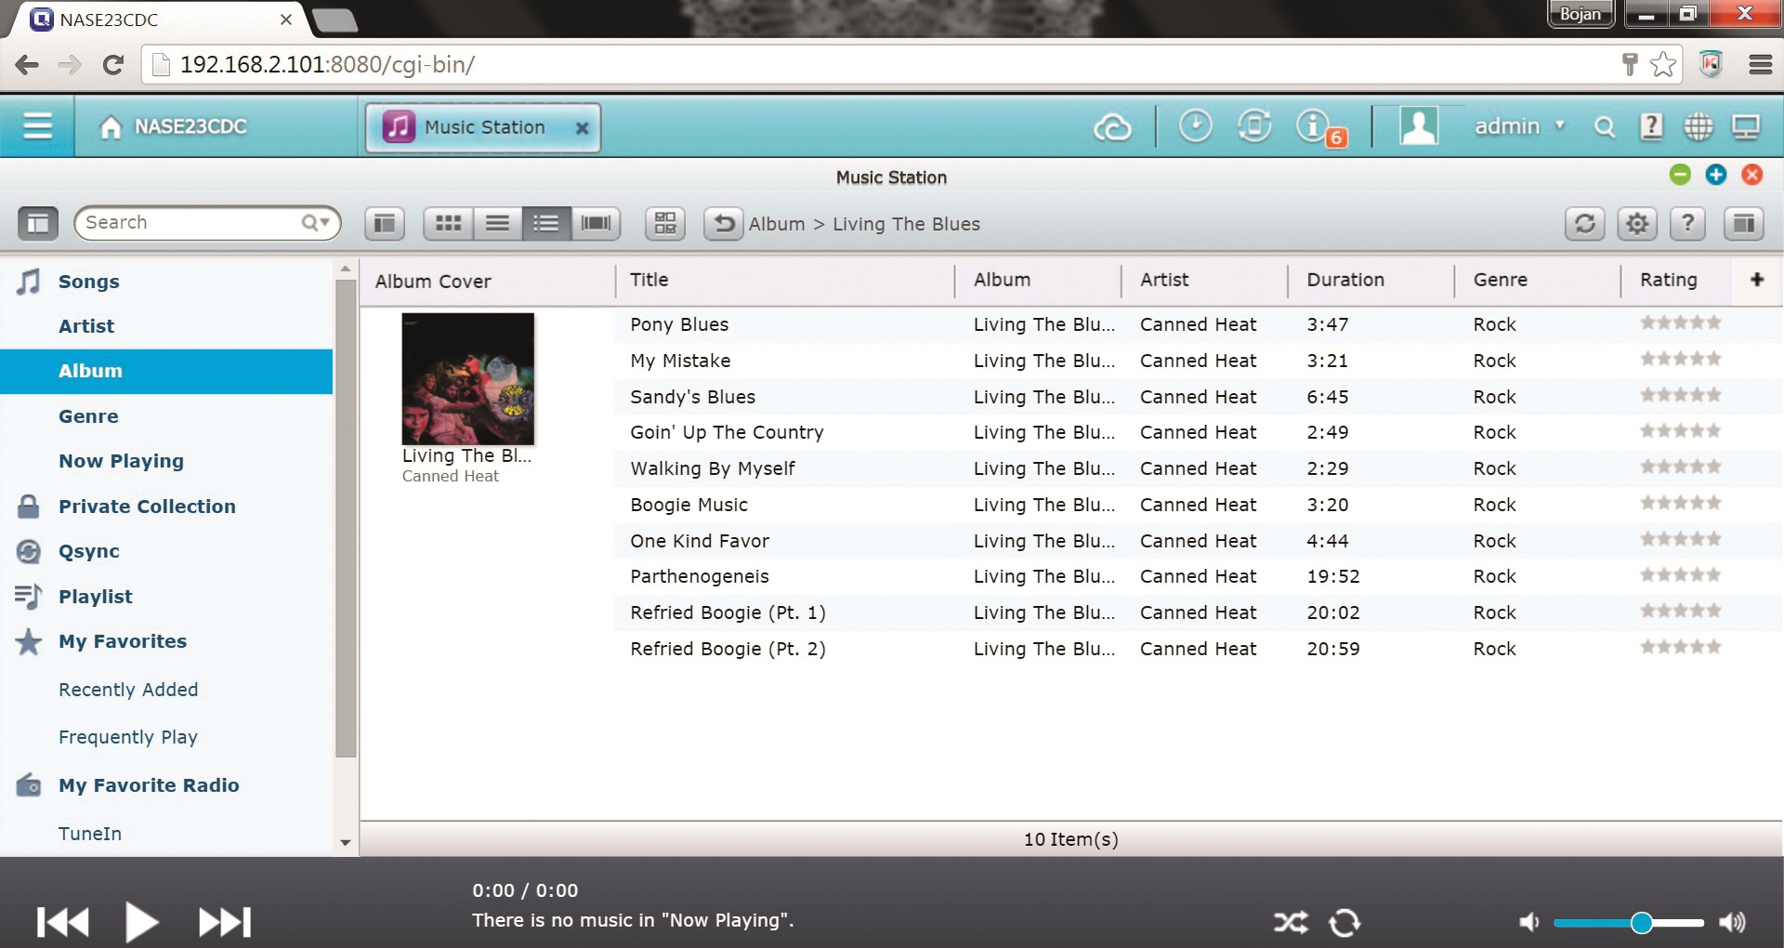The height and width of the screenshot is (948, 1784).
Task: Adjust the volume slider handle
Action: pos(1641,922)
